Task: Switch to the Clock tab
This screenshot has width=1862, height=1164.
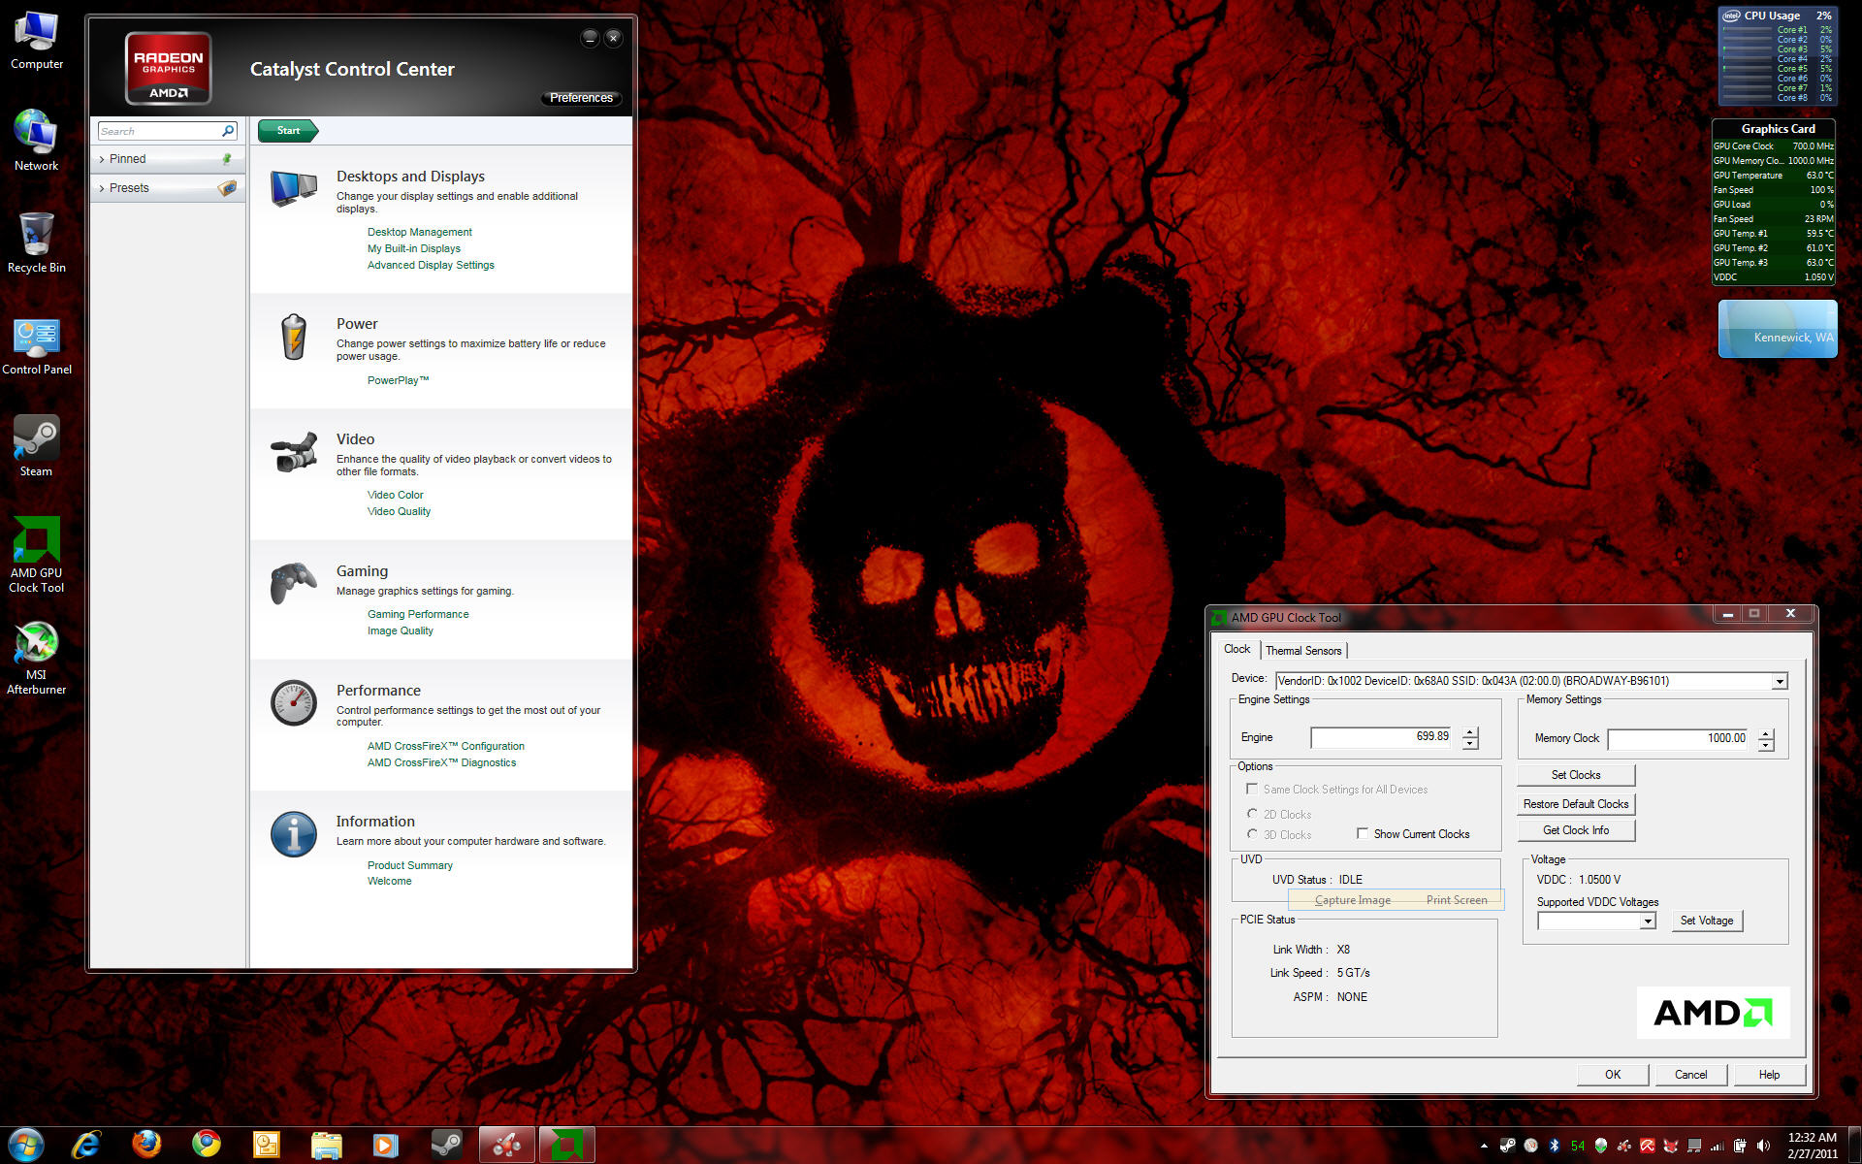Action: (1236, 649)
